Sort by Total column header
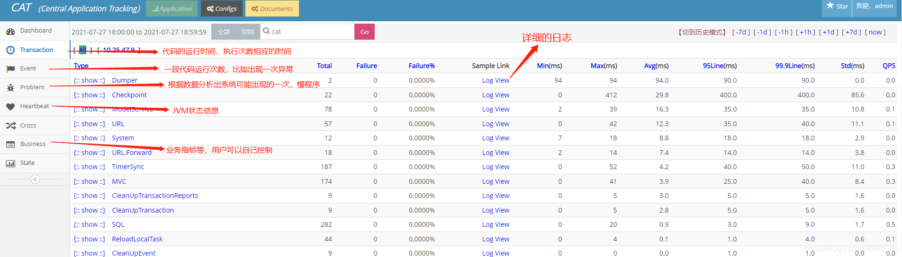 [x=324, y=66]
